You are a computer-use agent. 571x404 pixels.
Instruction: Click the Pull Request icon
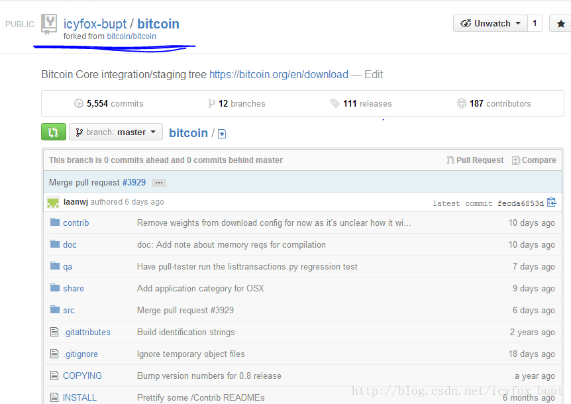coord(450,160)
